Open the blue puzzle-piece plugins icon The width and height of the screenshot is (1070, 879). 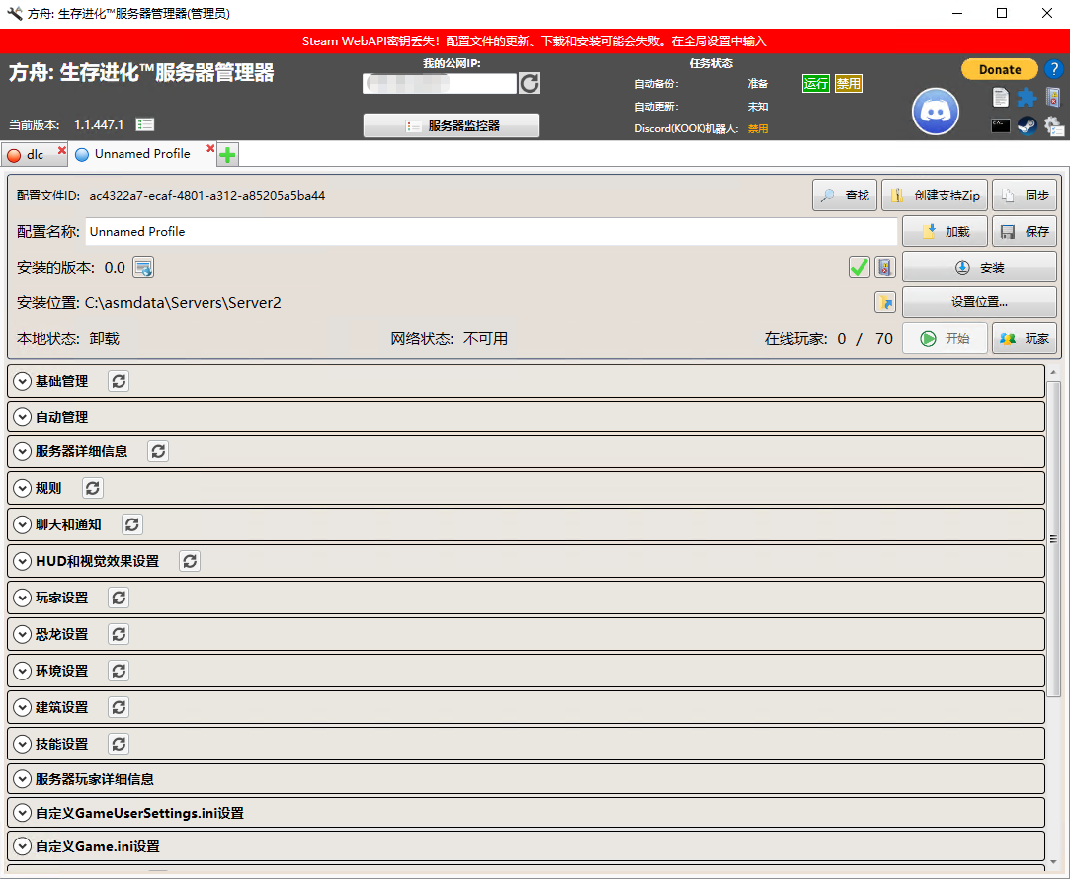pos(1028,97)
